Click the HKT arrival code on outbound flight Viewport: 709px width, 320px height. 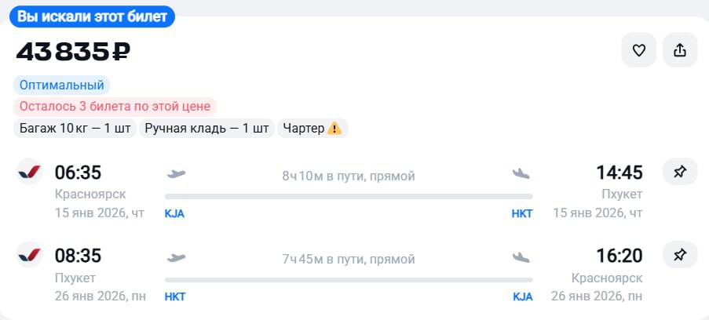point(521,213)
